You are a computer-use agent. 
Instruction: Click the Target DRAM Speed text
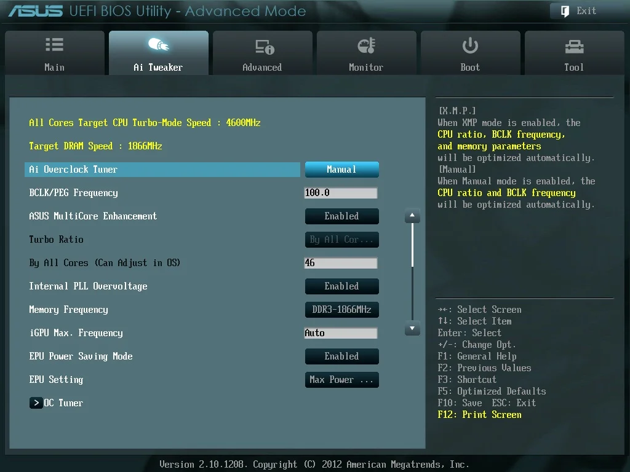tap(95, 146)
